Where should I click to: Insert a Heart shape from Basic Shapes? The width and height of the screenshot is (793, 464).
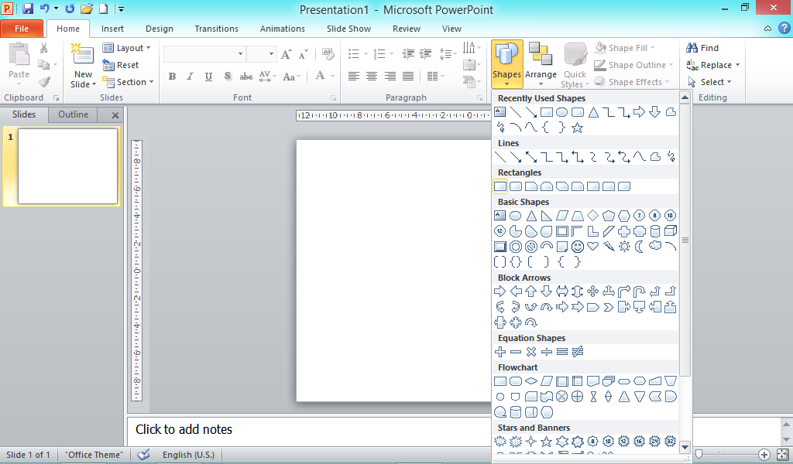(592, 246)
